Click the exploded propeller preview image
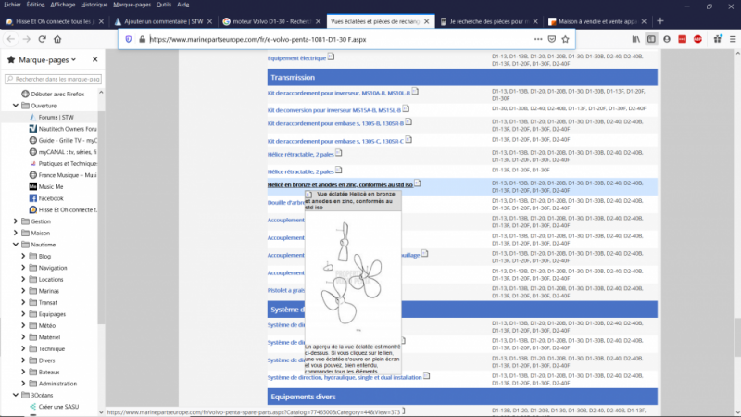The image size is (741, 417). [x=353, y=276]
